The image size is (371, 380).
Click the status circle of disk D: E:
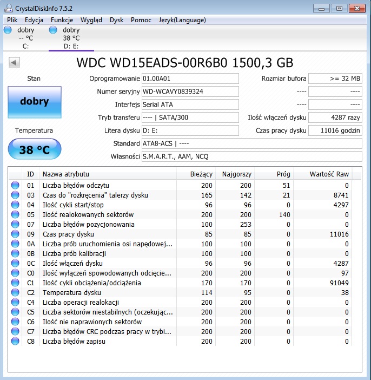[53, 30]
